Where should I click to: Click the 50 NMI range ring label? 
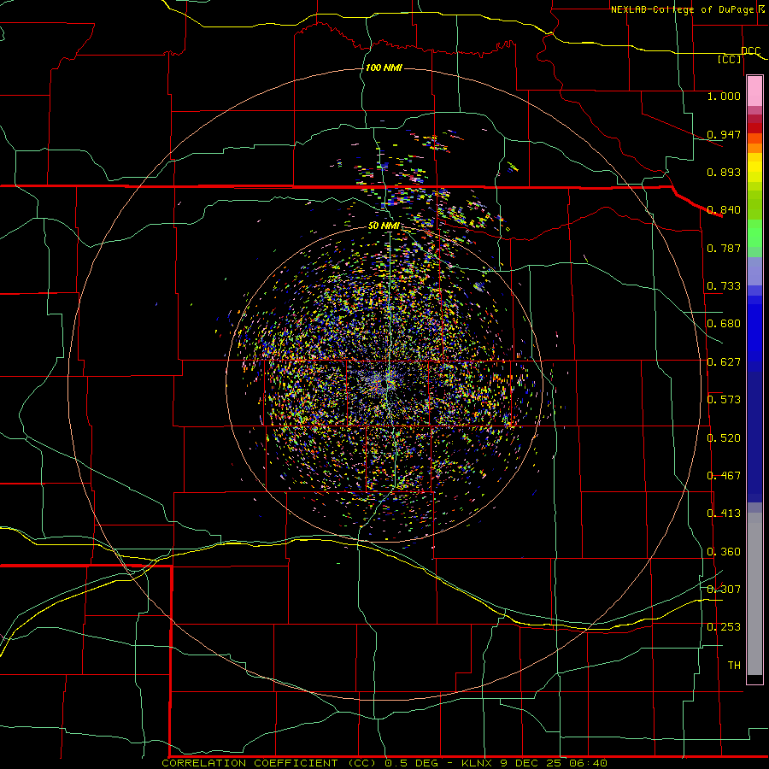(x=384, y=226)
